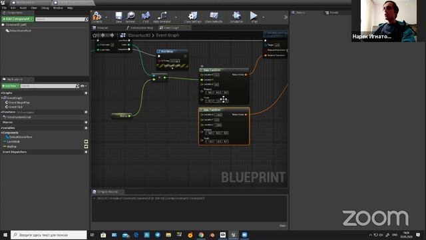Navigate back in graph history
The height and width of the screenshot is (240, 426).
tap(103, 35)
